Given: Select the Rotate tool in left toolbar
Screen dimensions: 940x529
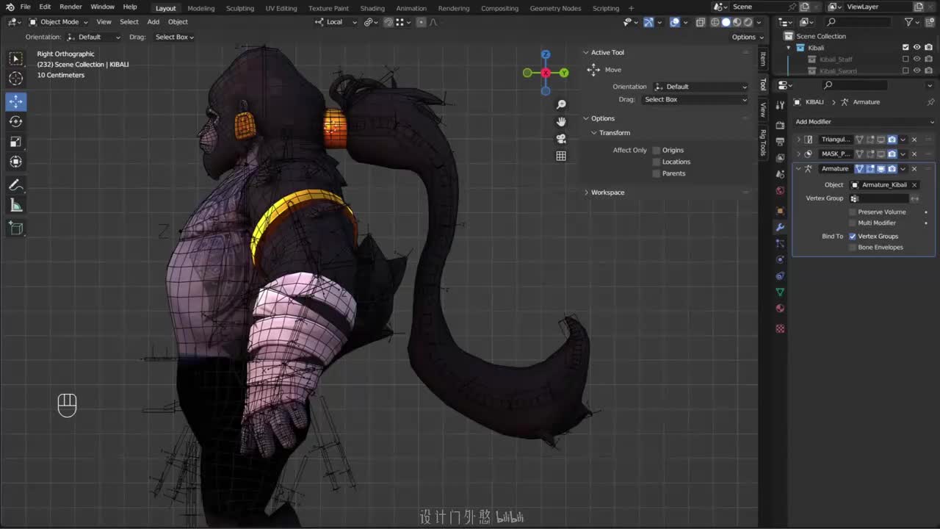Looking at the screenshot, I should pyautogui.click(x=15, y=121).
